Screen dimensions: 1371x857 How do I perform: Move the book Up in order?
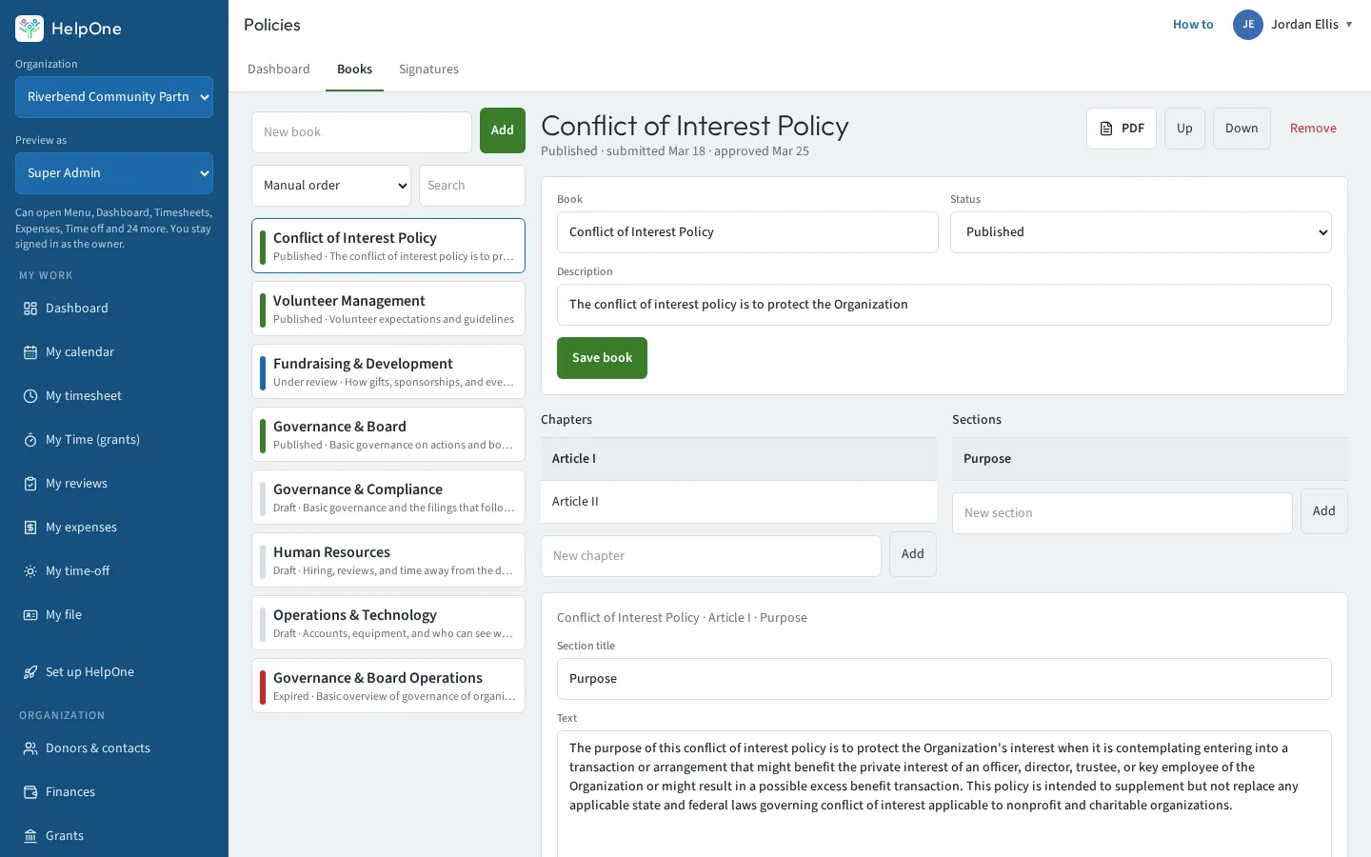(1184, 129)
